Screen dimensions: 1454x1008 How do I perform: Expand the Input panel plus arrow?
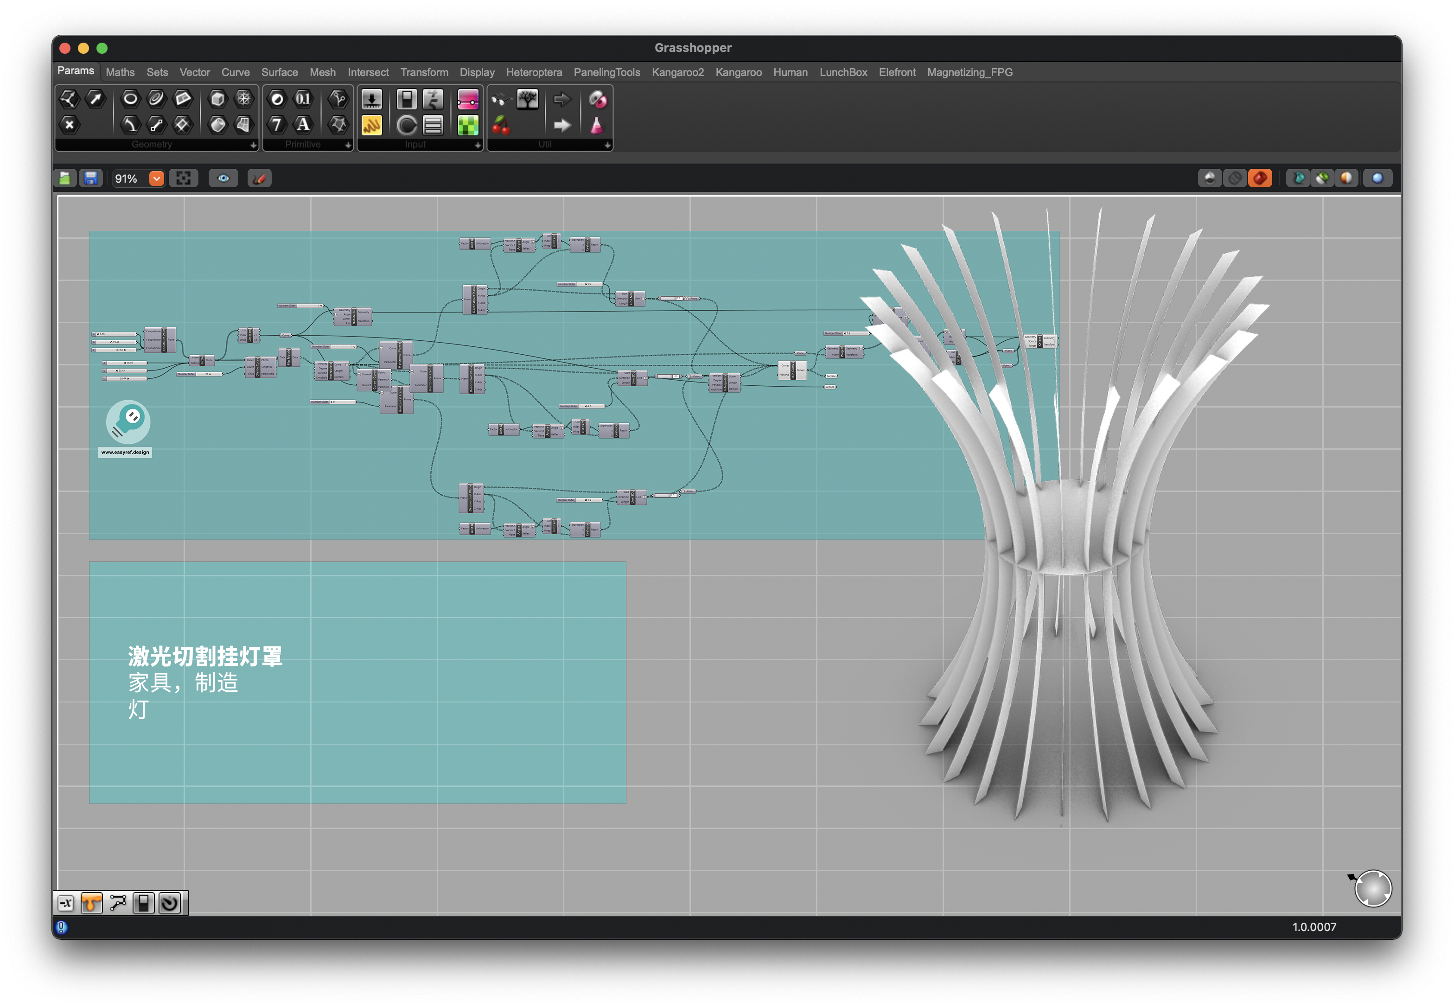pos(478,145)
